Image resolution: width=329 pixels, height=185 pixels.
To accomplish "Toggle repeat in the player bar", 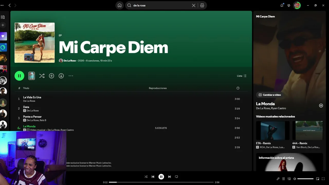I will tap(176, 177).
